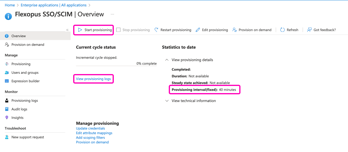Click the Refresh icon in toolbar
Viewport: 348px width, 152px height.
coord(282,30)
